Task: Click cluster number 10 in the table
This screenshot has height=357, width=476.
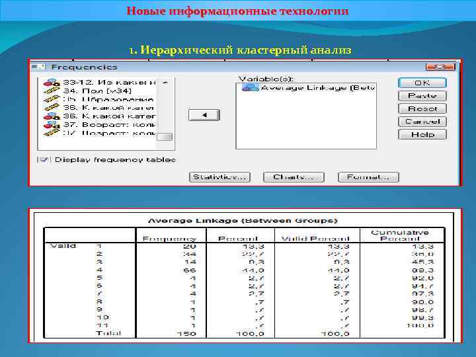Action: pos(102,317)
